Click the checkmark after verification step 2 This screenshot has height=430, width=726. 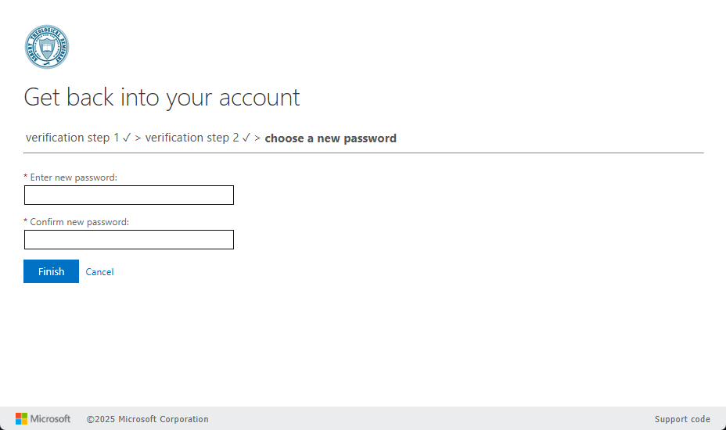point(246,138)
